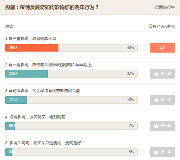Click thumbs-up icon for option 3
The width and height of the screenshot is (180, 160).
point(156,100)
